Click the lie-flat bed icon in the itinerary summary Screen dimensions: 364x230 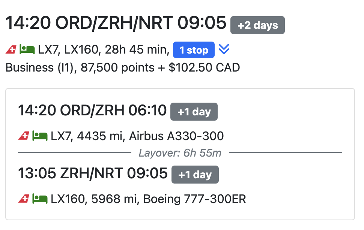click(27, 49)
